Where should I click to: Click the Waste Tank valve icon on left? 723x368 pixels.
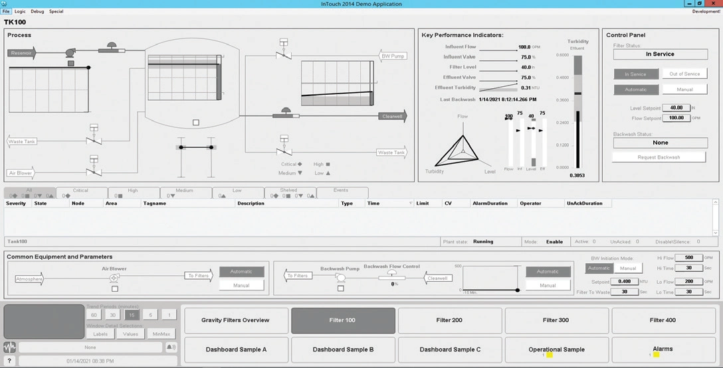coord(94,140)
